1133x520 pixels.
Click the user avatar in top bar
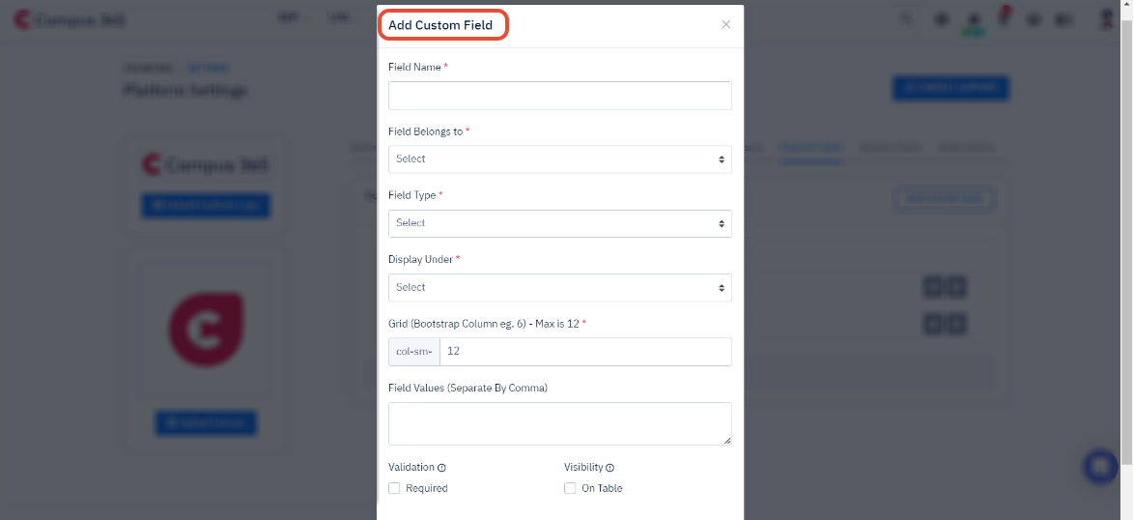click(x=1106, y=19)
